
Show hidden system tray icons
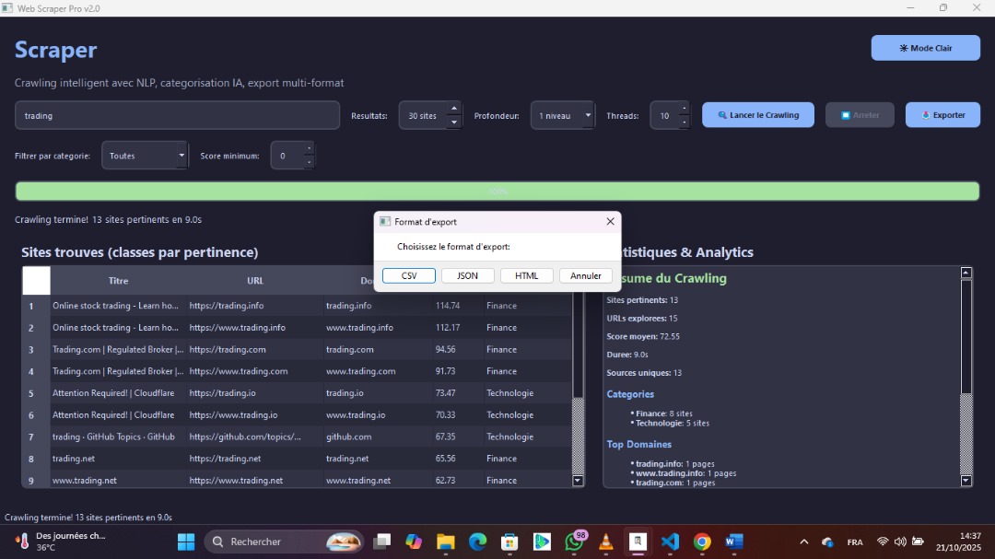point(803,542)
